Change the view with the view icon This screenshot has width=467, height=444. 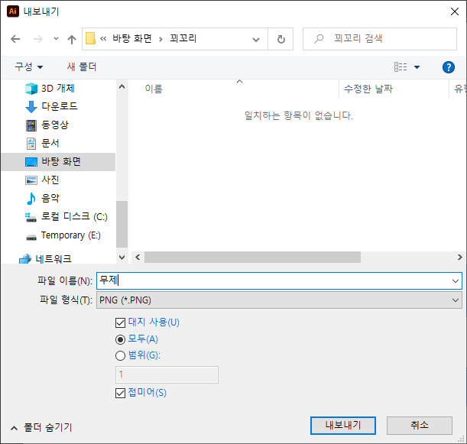[x=401, y=67]
